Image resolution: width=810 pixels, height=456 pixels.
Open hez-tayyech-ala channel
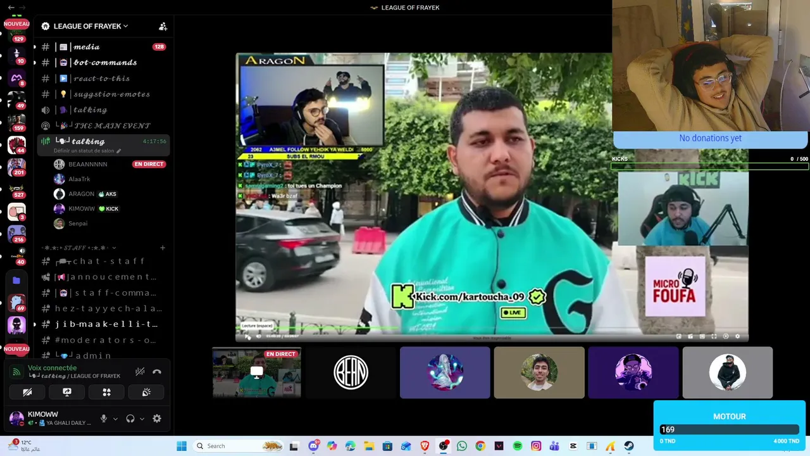(x=103, y=308)
